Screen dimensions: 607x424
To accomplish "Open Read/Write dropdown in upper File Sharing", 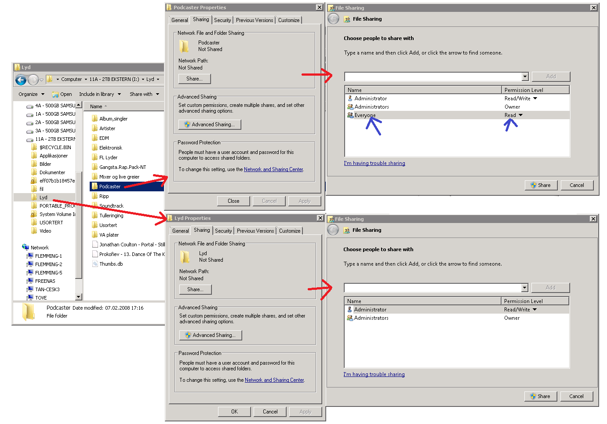I will click(x=535, y=99).
